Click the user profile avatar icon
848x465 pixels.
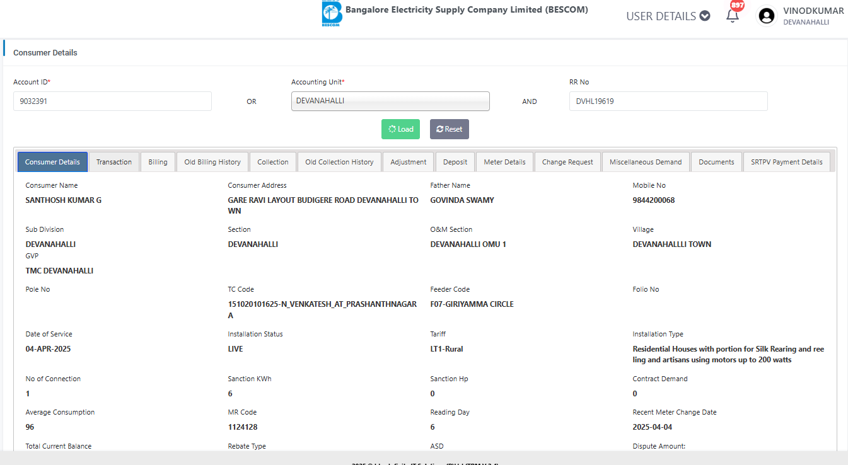(767, 16)
